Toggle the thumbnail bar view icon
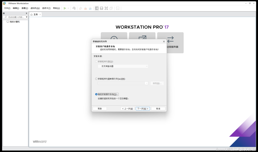The image size is (258, 152). pos(101,8)
